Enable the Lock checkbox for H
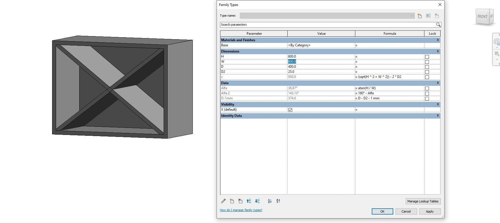Image resolution: width=500 pixels, height=223 pixels. (427, 57)
